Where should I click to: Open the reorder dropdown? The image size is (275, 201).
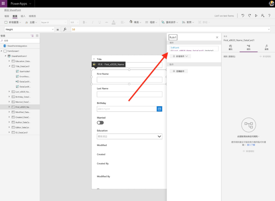pyautogui.click(x=170, y=22)
